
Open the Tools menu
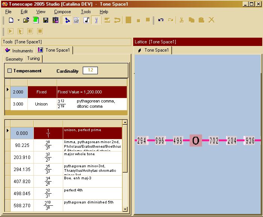(x=86, y=12)
